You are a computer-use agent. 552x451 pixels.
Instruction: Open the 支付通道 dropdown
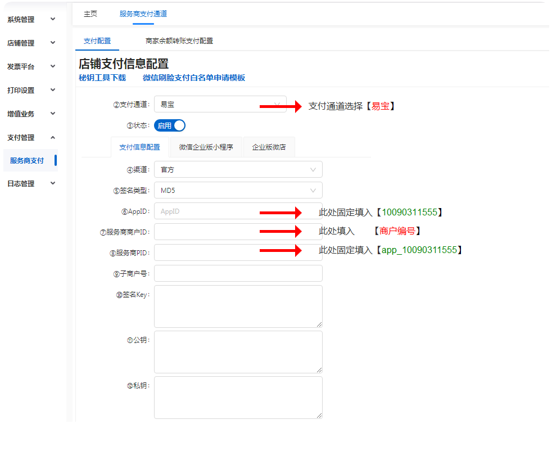click(219, 104)
